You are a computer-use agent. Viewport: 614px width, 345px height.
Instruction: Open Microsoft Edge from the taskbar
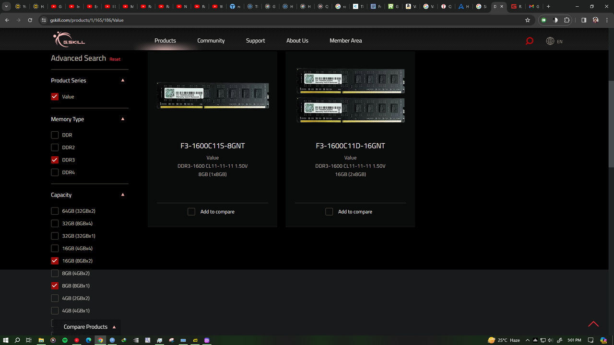pos(89,340)
